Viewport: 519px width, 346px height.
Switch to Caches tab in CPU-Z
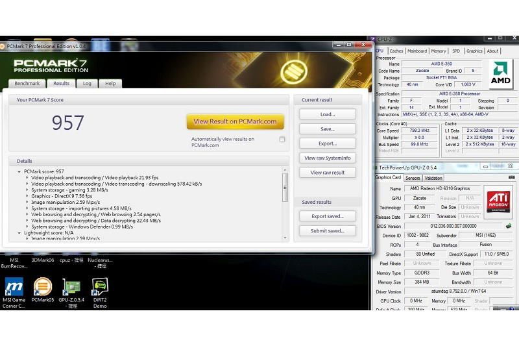point(396,51)
